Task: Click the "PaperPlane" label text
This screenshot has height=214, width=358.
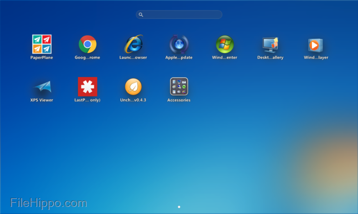Action: [42, 58]
